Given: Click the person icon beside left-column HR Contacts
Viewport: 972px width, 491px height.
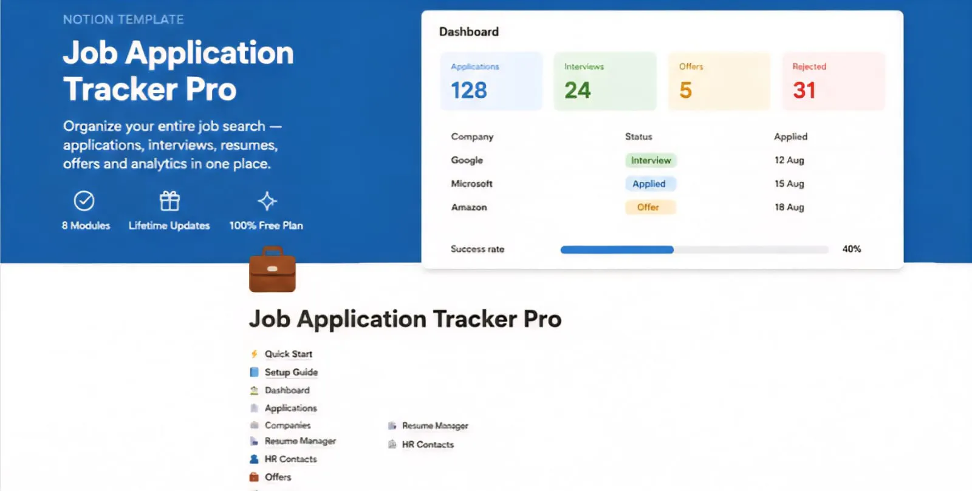Looking at the screenshot, I should pyautogui.click(x=255, y=459).
